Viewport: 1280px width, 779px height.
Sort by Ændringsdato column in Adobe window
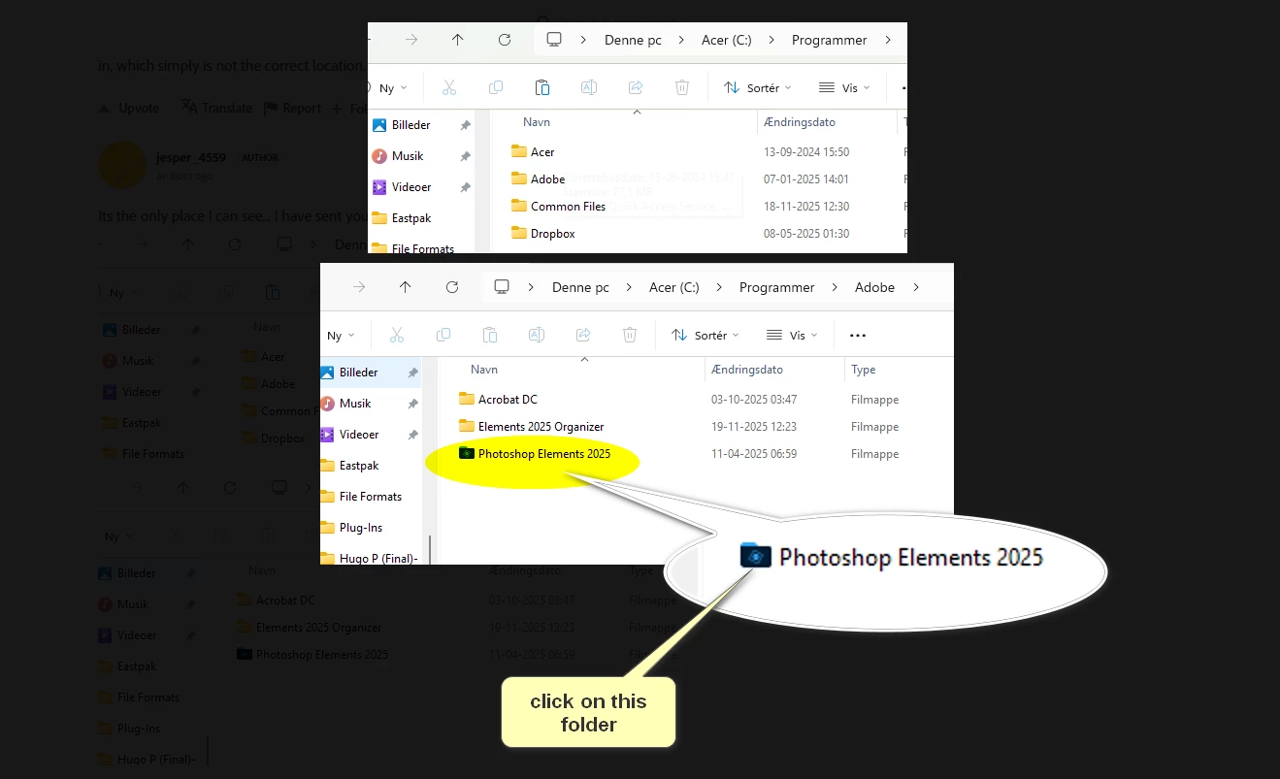click(746, 370)
